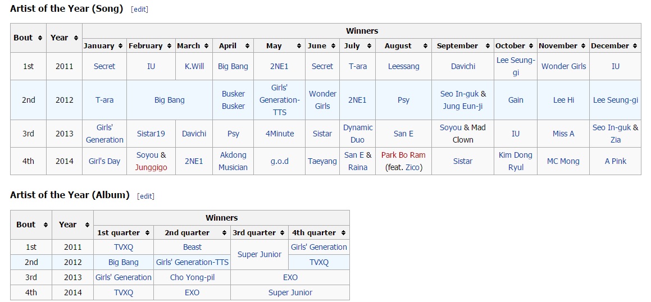Open Jung Eun-ji link in September 2012

pyautogui.click(x=462, y=106)
